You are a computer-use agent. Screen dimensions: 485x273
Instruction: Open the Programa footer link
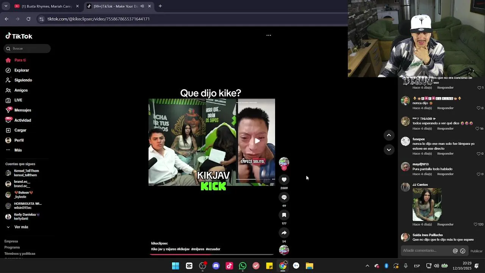pyautogui.click(x=12, y=247)
